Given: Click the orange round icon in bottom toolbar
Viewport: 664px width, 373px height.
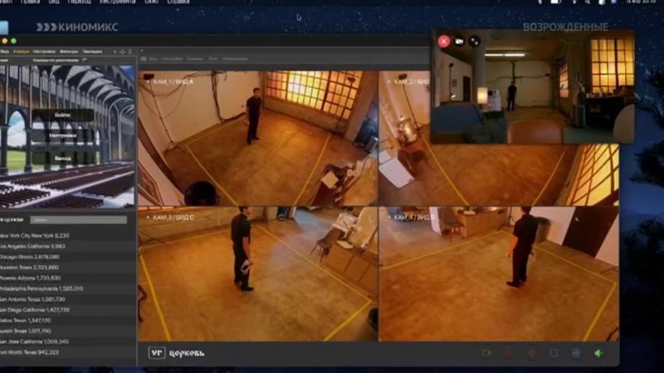Looking at the screenshot, I should point(532,353).
